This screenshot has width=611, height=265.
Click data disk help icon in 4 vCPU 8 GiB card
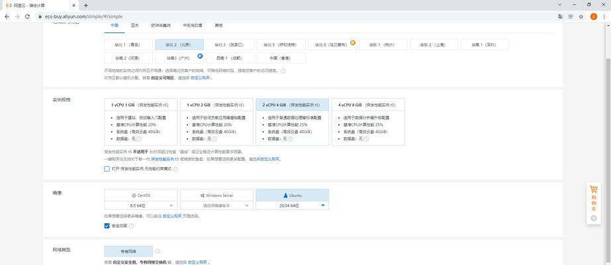[365, 138]
